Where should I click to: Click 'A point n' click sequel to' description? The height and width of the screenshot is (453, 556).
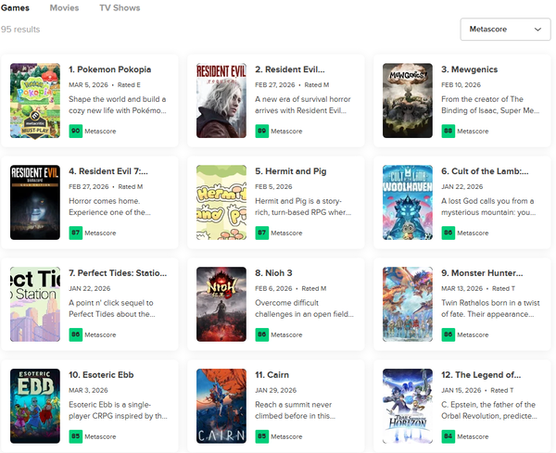pos(111,303)
